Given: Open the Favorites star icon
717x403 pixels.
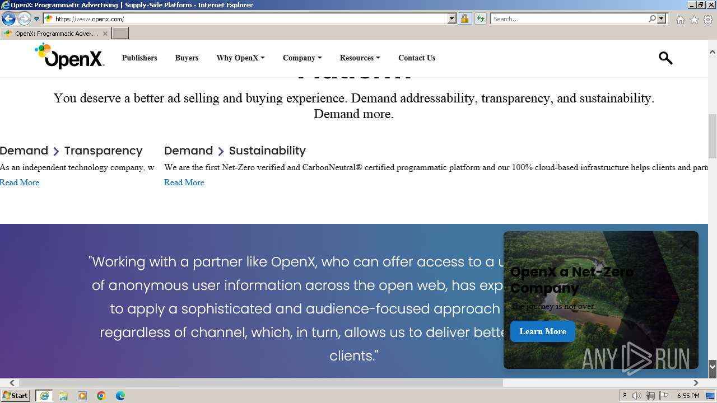Looking at the screenshot, I should click(x=694, y=20).
